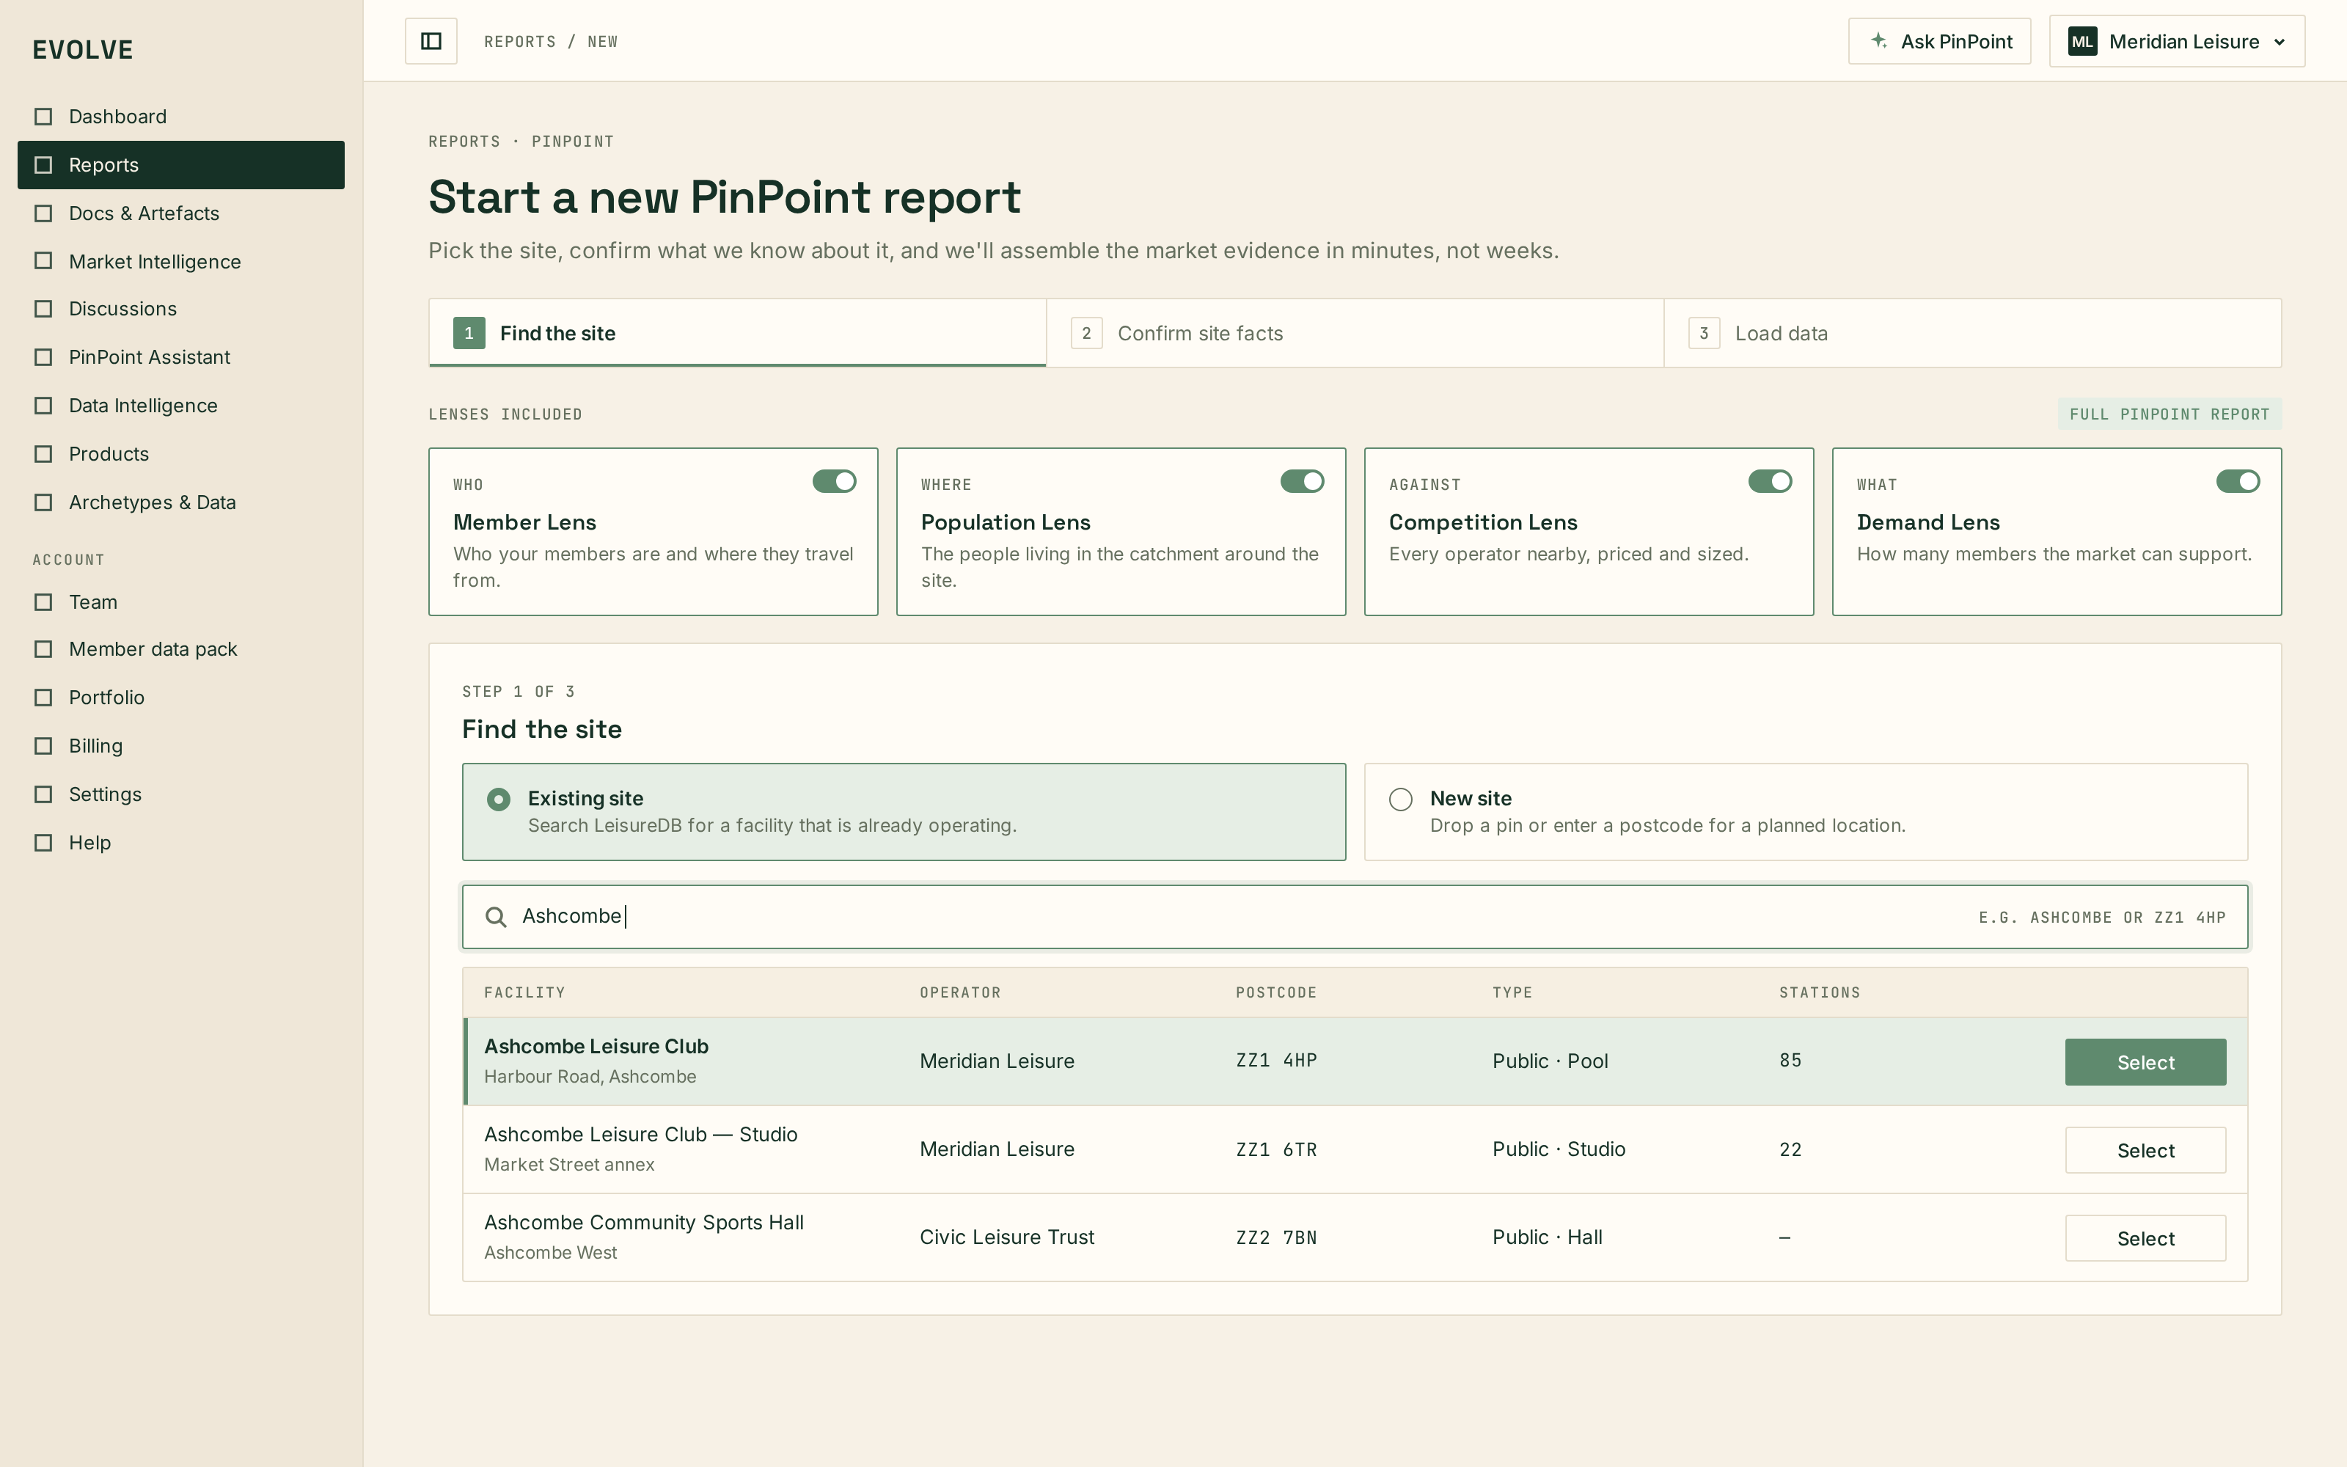Click the Team sidebar icon
2347x1467 pixels.
43,602
